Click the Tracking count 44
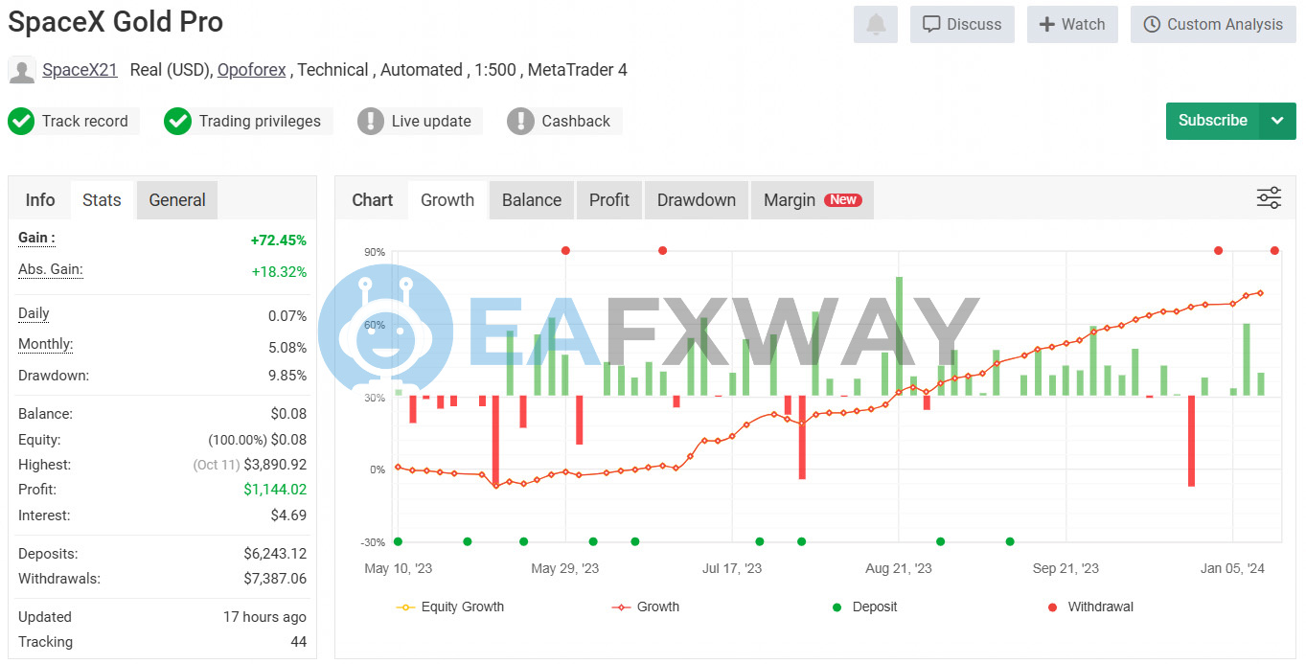The width and height of the screenshot is (1306, 664). point(299,642)
